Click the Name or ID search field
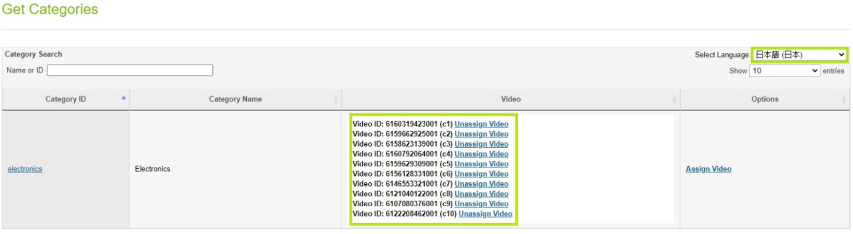Screen dimensions: 853x234 coord(130,70)
